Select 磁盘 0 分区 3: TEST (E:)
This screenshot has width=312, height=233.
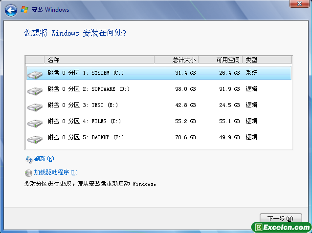(x=159, y=105)
